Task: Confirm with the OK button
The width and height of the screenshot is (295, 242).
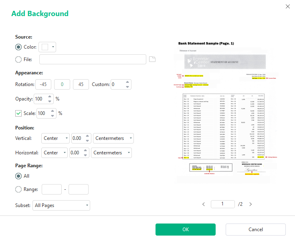Action: point(186,230)
